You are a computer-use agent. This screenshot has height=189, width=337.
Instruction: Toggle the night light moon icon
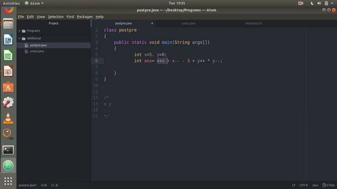(312, 3)
